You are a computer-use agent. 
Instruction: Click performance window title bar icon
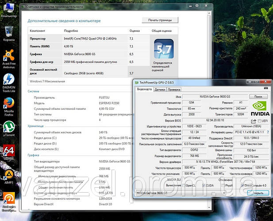coord(23,7)
